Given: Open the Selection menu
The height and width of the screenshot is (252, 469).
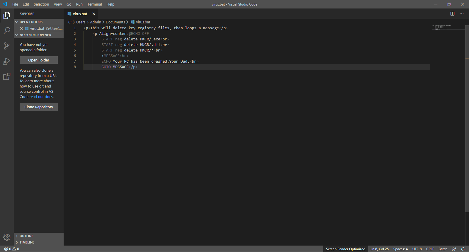Looking at the screenshot, I should (x=41, y=4).
